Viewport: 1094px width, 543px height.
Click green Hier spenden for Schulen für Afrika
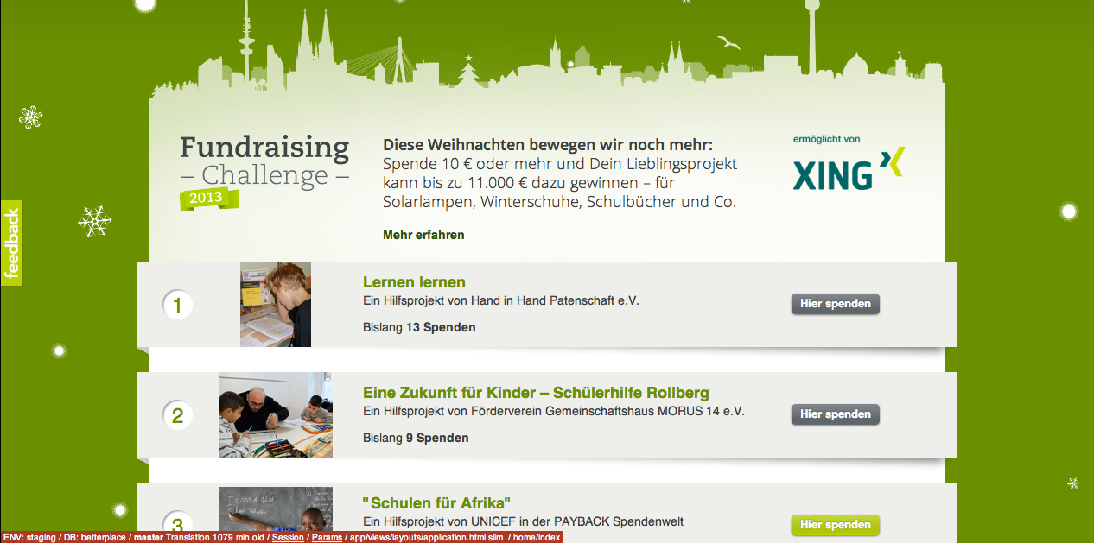(x=836, y=525)
